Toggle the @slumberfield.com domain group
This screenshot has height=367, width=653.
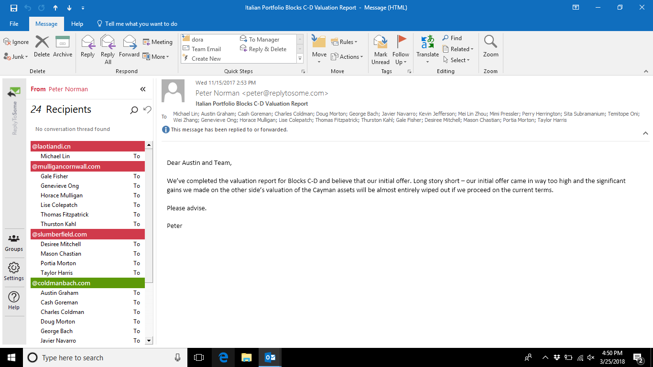coord(87,234)
